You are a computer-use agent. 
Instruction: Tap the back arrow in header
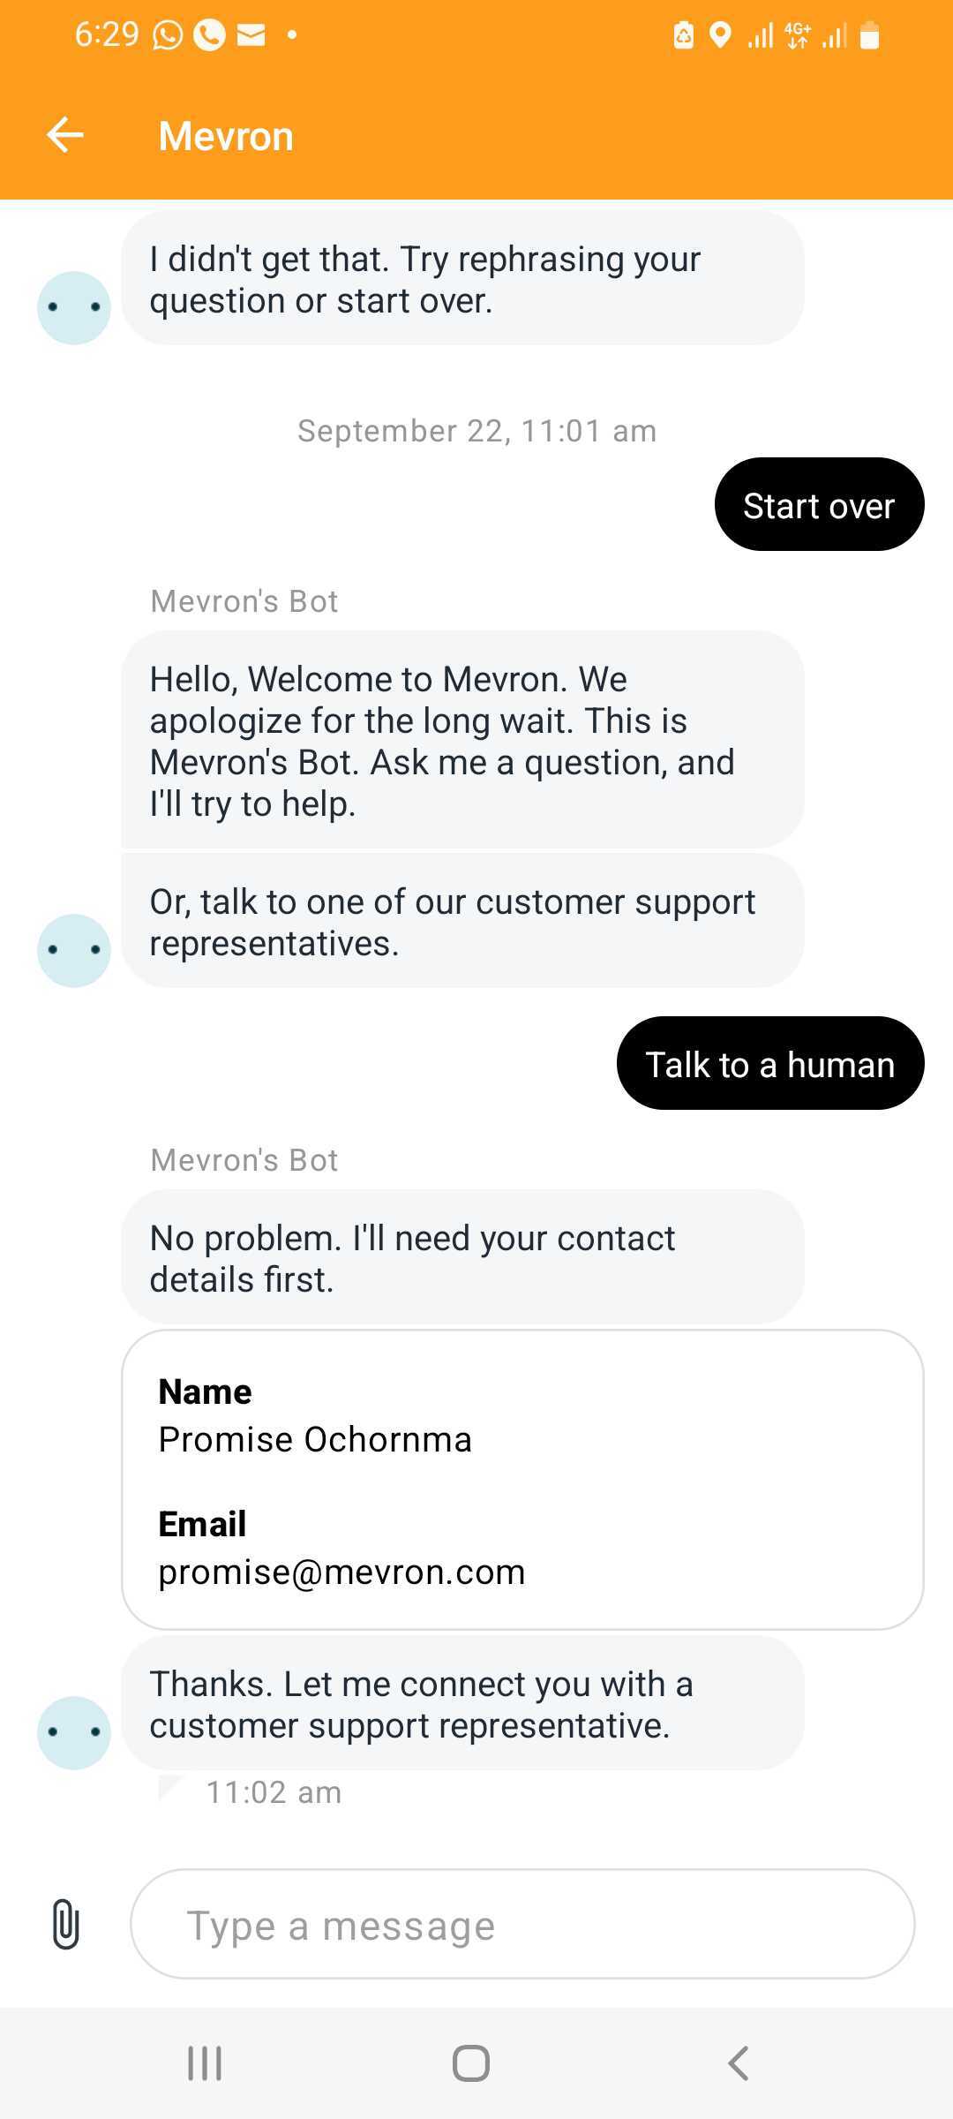65,135
